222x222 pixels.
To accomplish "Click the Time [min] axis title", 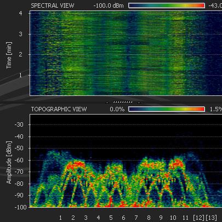I will pos(9,55).
